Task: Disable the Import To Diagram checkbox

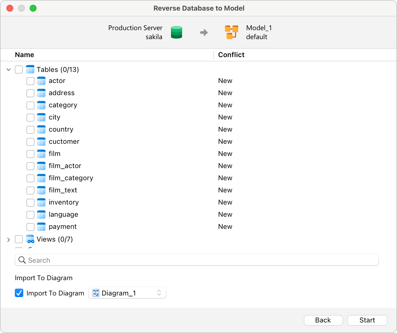Action: 19,293
